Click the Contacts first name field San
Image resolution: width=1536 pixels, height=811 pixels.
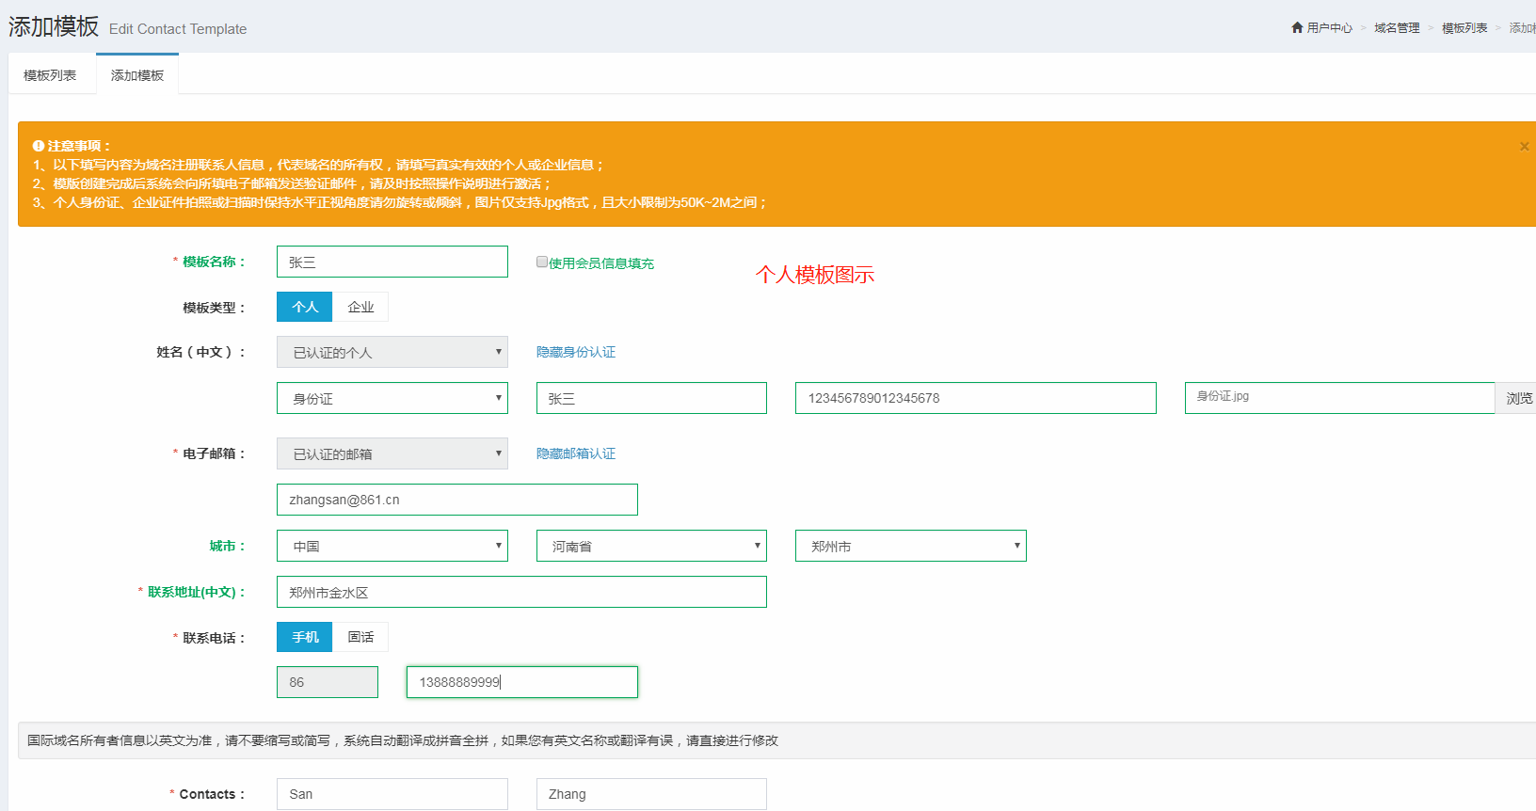[392, 794]
